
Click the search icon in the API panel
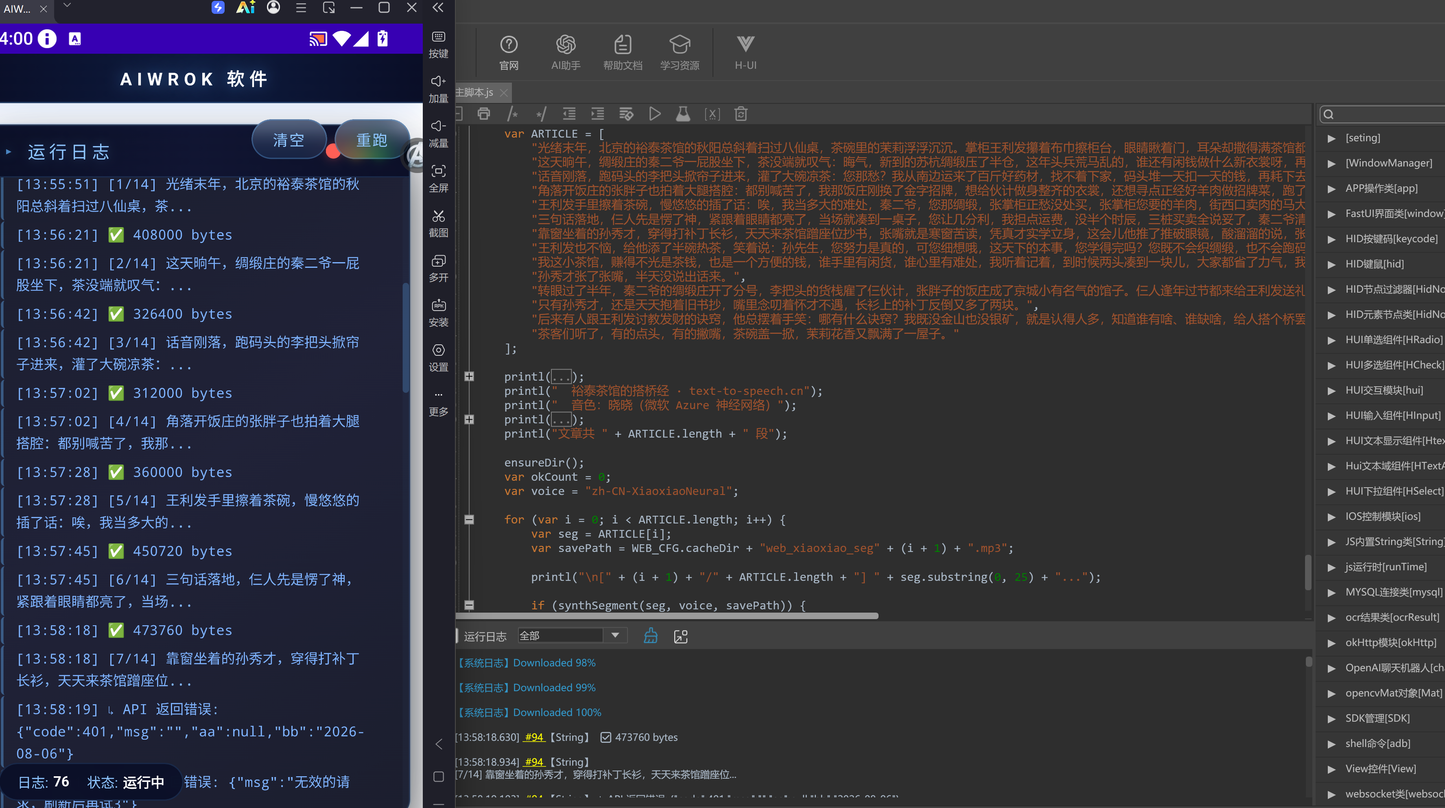(1328, 114)
